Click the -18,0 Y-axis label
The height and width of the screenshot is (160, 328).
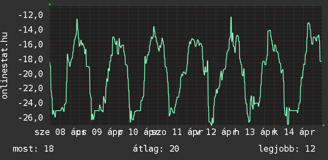pyautogui.click(x=30, y=59)
